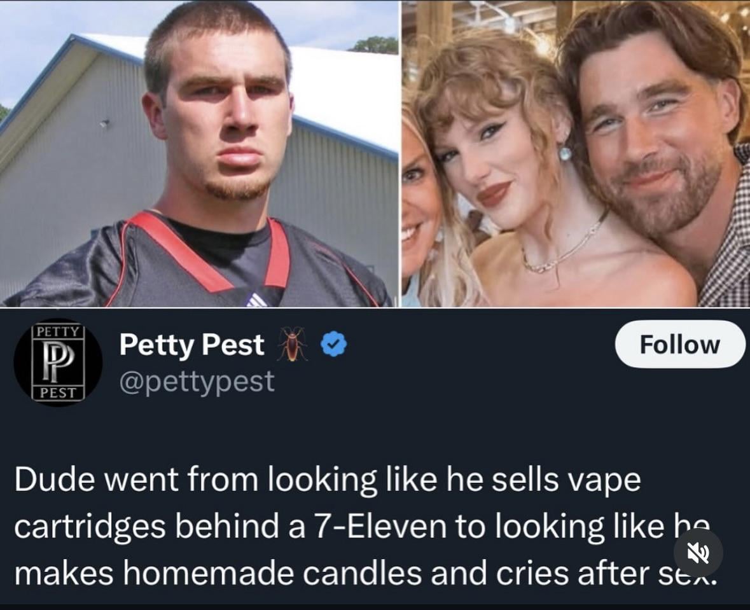Screen dimensions: 750x610
Task: Click the PEST label under the avatar
Action: tap(57, 392)
